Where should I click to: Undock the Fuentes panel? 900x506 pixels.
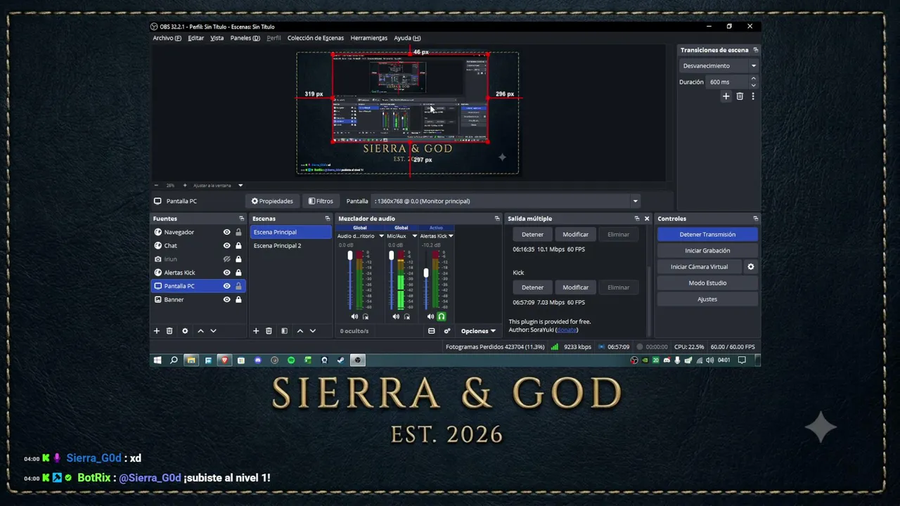click(241, 219)
